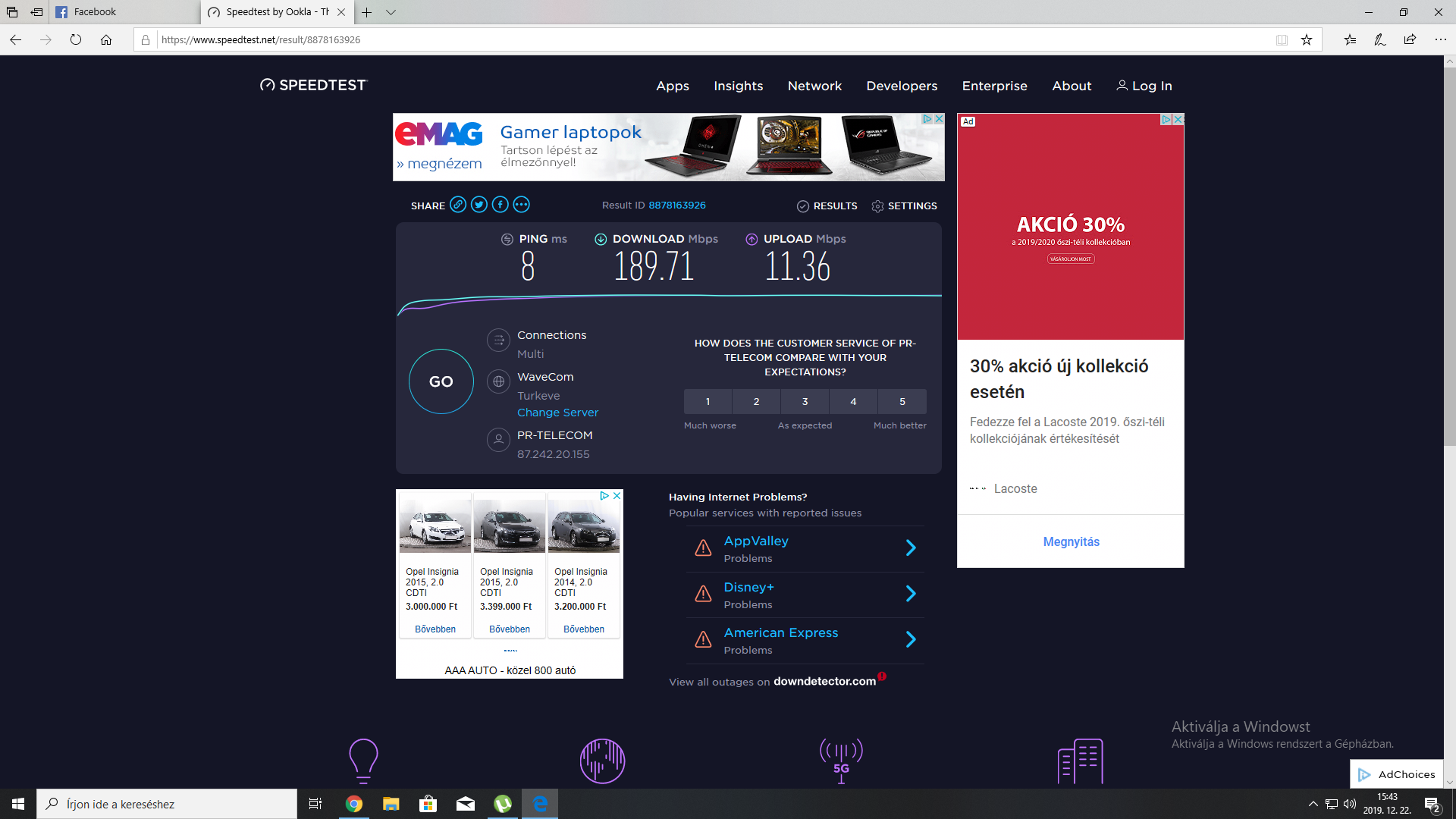
Task: Click the copy link share icon
Action: click(458, 205)
